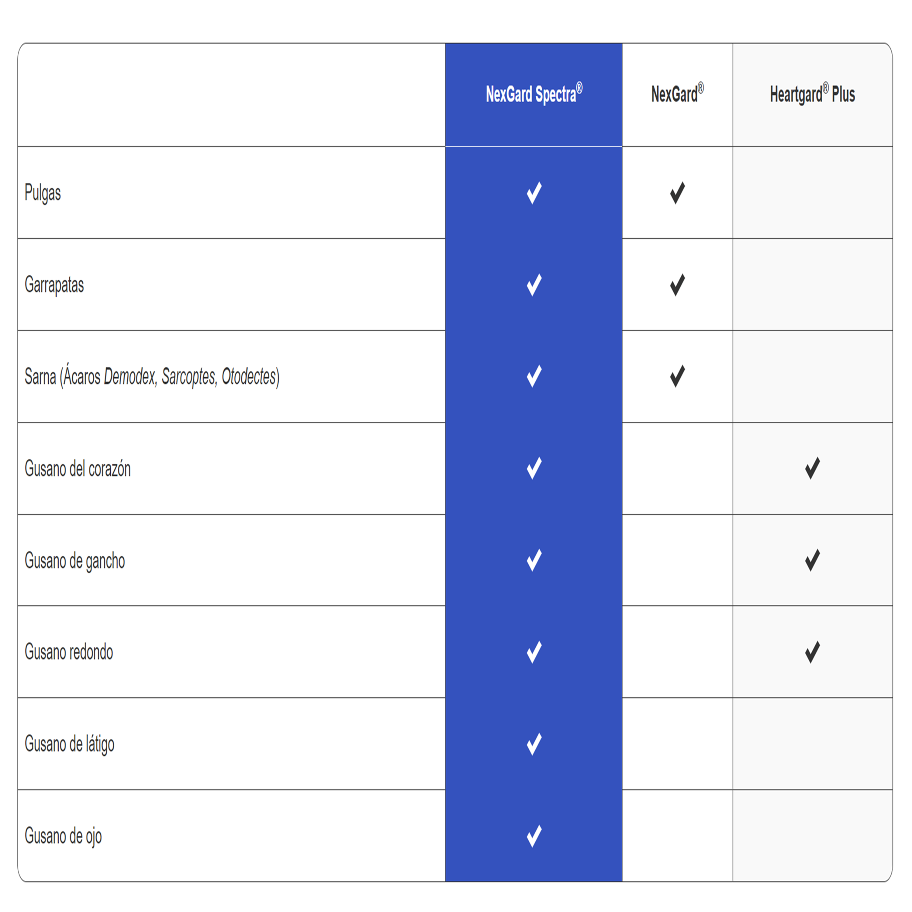Select the NexGard Spectra checkmark for Gusano de látigo
This screenshot has height=912, width=912.
[534, 744]
